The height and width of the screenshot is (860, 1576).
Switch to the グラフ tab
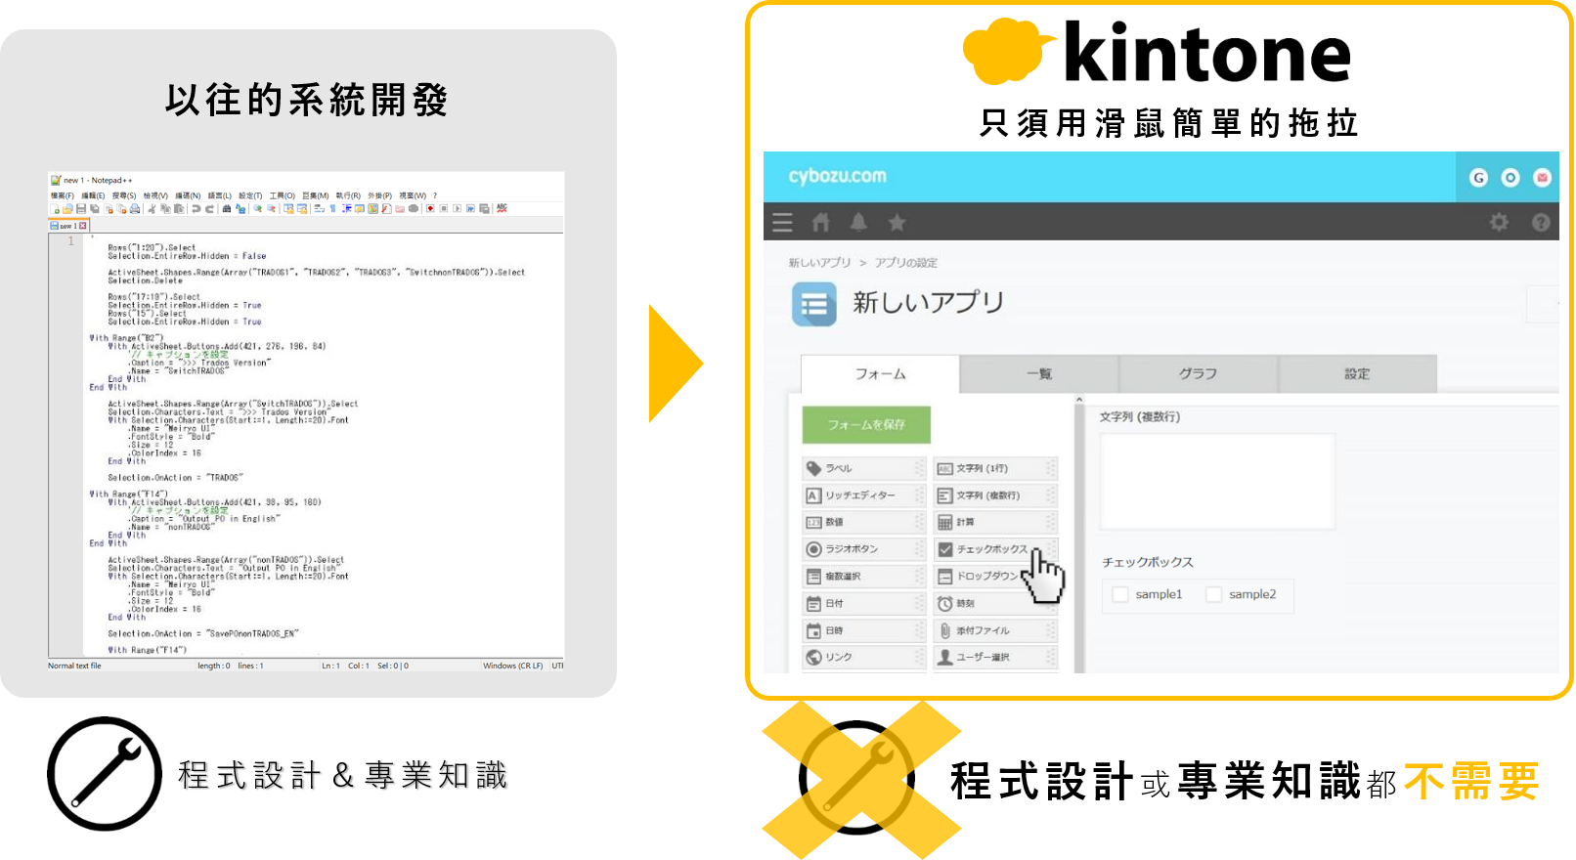pyautogui.click(x=1198, y=374)
